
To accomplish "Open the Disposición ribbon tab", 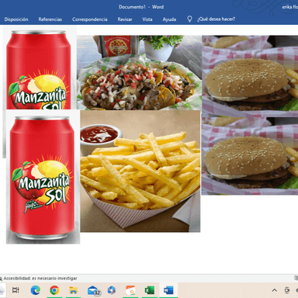I will point(16,19).
